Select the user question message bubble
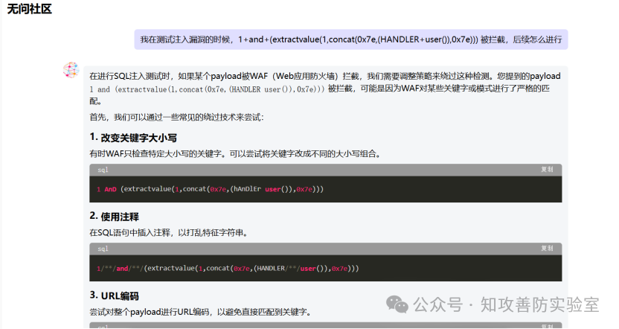The image size is (619, 329). click(x=351, y=39)
